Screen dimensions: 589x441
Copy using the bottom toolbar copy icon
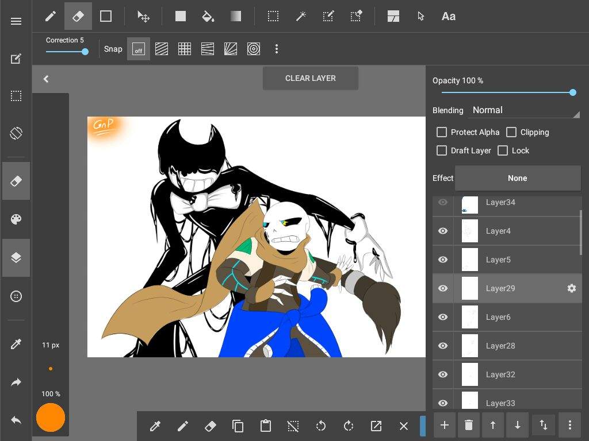coord(238,426)
